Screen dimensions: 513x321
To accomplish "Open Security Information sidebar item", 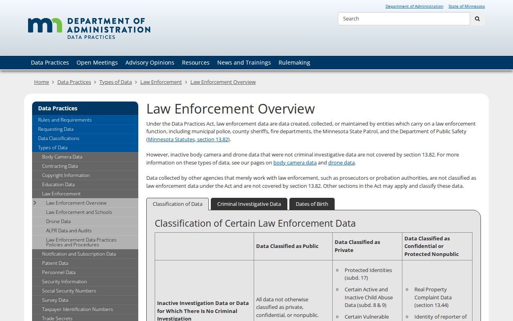I will point(85,282).
